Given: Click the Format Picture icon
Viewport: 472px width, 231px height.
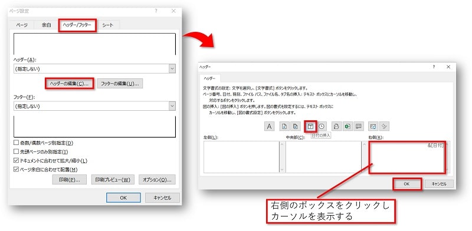Looking at the screenshot, I should (384, 127).
